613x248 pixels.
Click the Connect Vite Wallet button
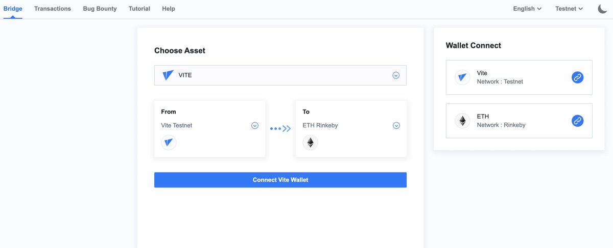[280, 180]
